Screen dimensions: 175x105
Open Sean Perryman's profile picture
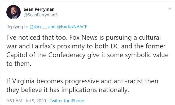[14, 12]
